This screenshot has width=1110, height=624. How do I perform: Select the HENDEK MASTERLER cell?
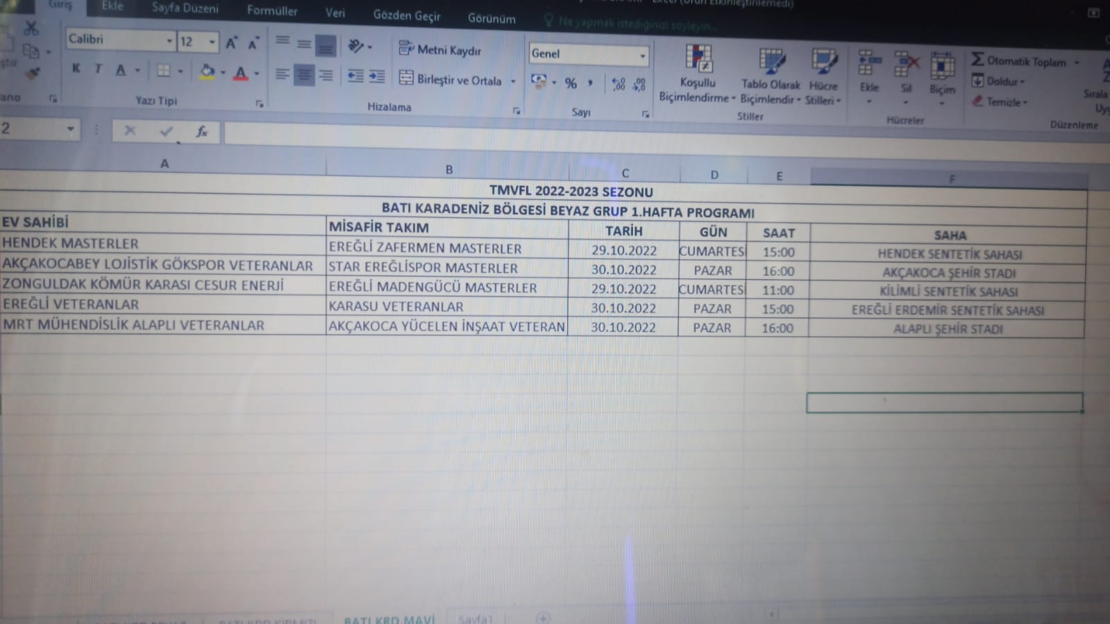click(163, 244)
